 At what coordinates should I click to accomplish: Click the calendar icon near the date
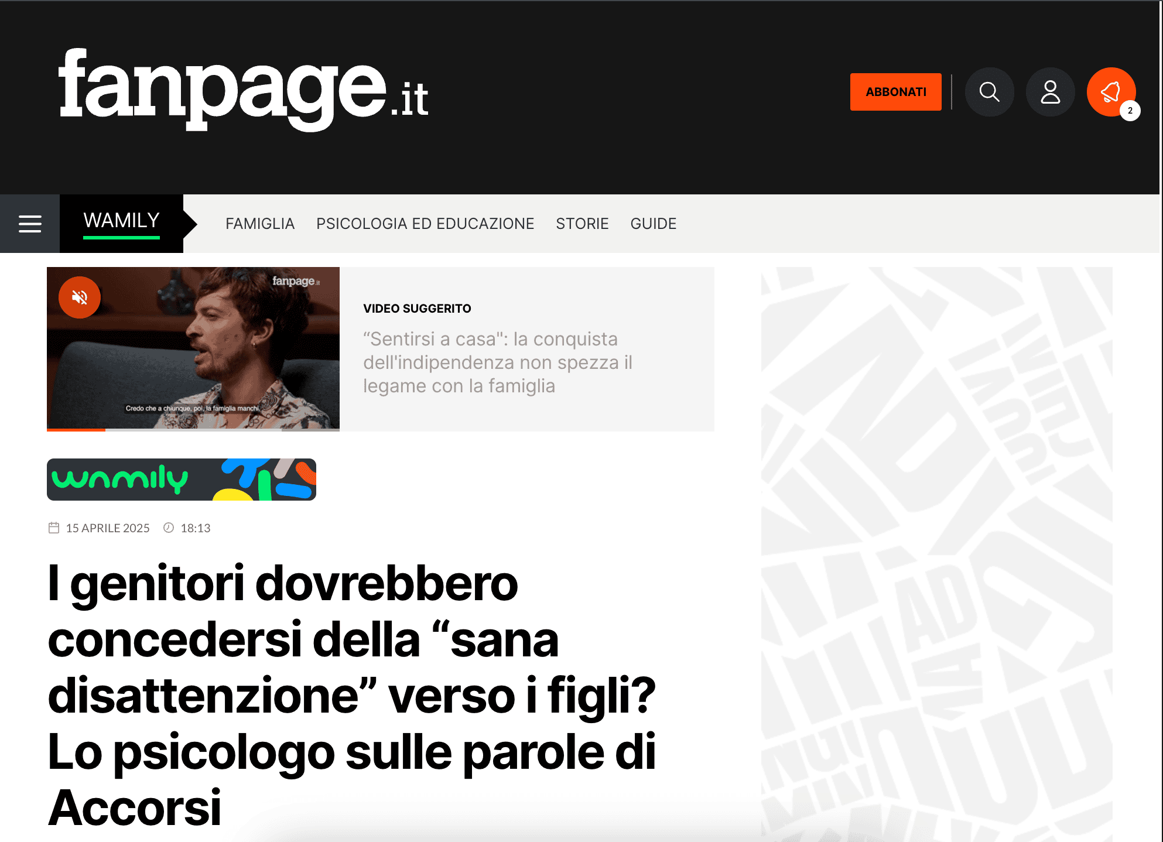pos(54,528)
